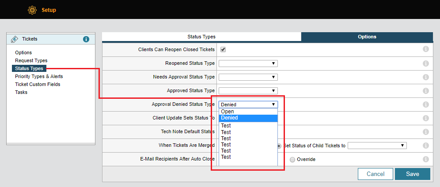Open the Approved Status Type dropdown
Viewport: 440px width, 187px height.
click(248, 91)
